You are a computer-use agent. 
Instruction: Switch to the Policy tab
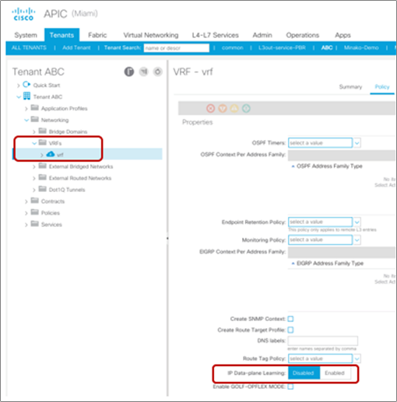382,87
